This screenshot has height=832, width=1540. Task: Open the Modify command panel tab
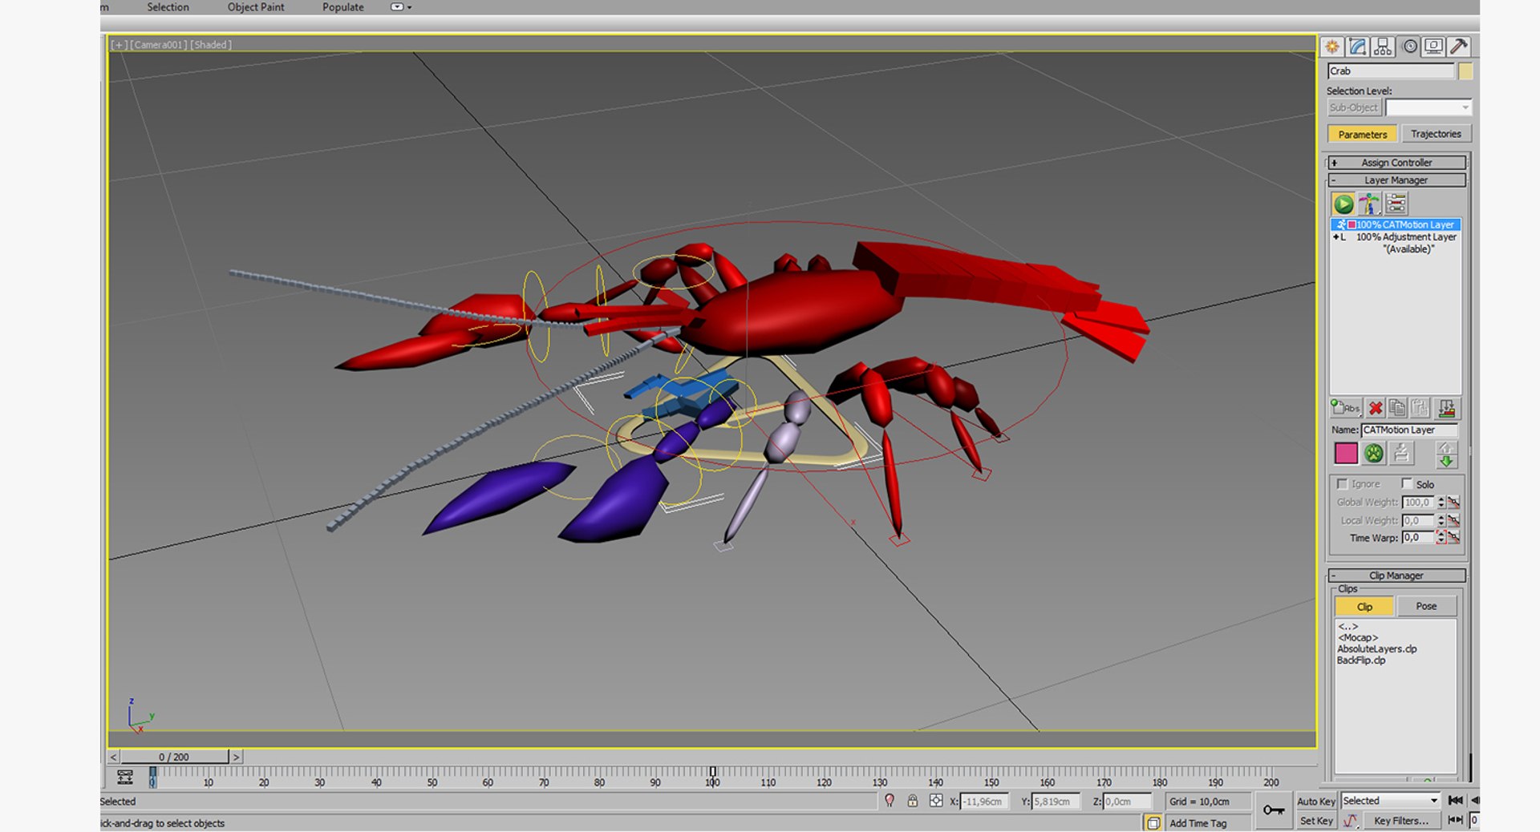(x=1357, y=46)
